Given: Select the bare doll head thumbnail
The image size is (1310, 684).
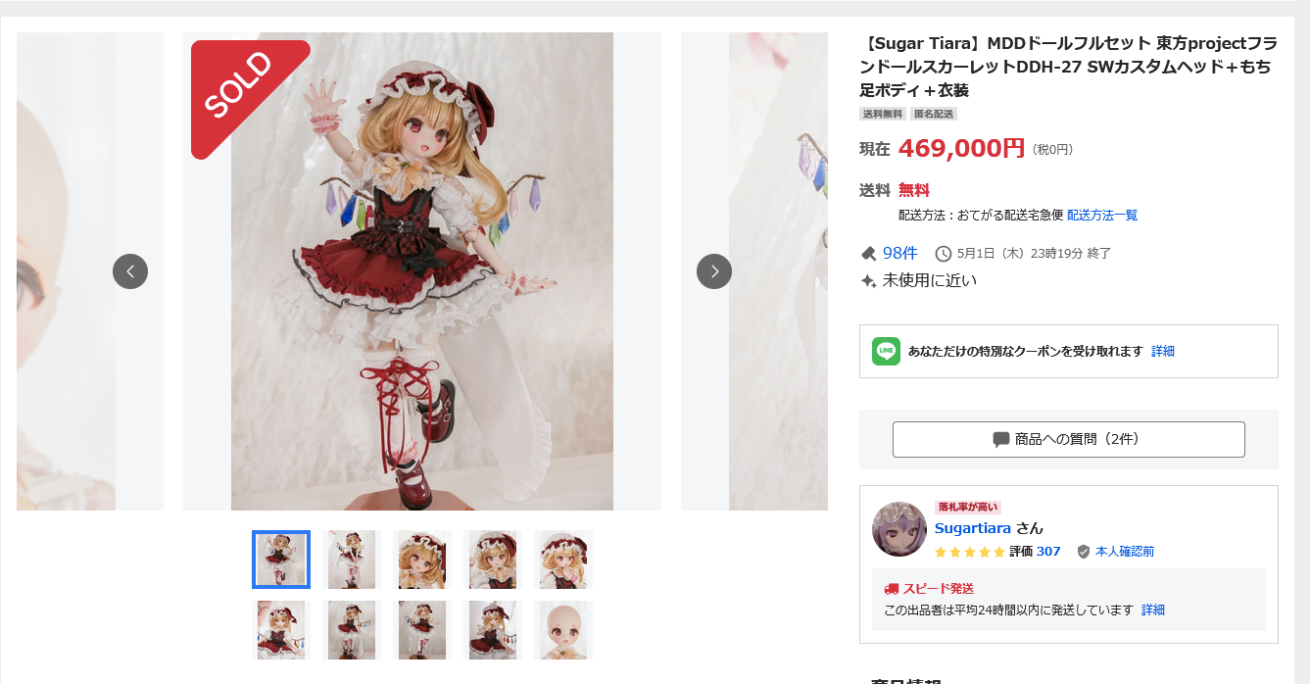Looking at the screenshot, I should point(563,630).
